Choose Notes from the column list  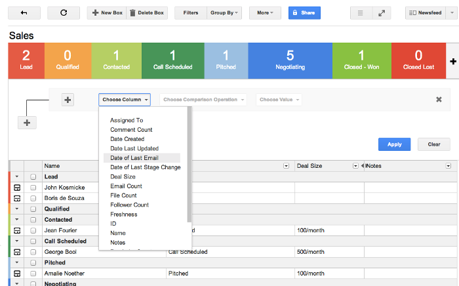click(117, 243)
